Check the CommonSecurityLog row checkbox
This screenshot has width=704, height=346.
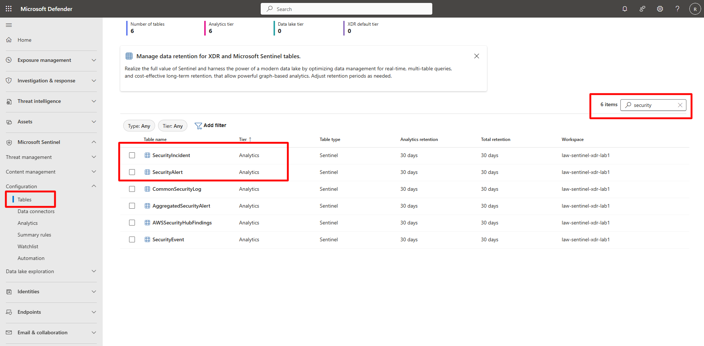132,189
